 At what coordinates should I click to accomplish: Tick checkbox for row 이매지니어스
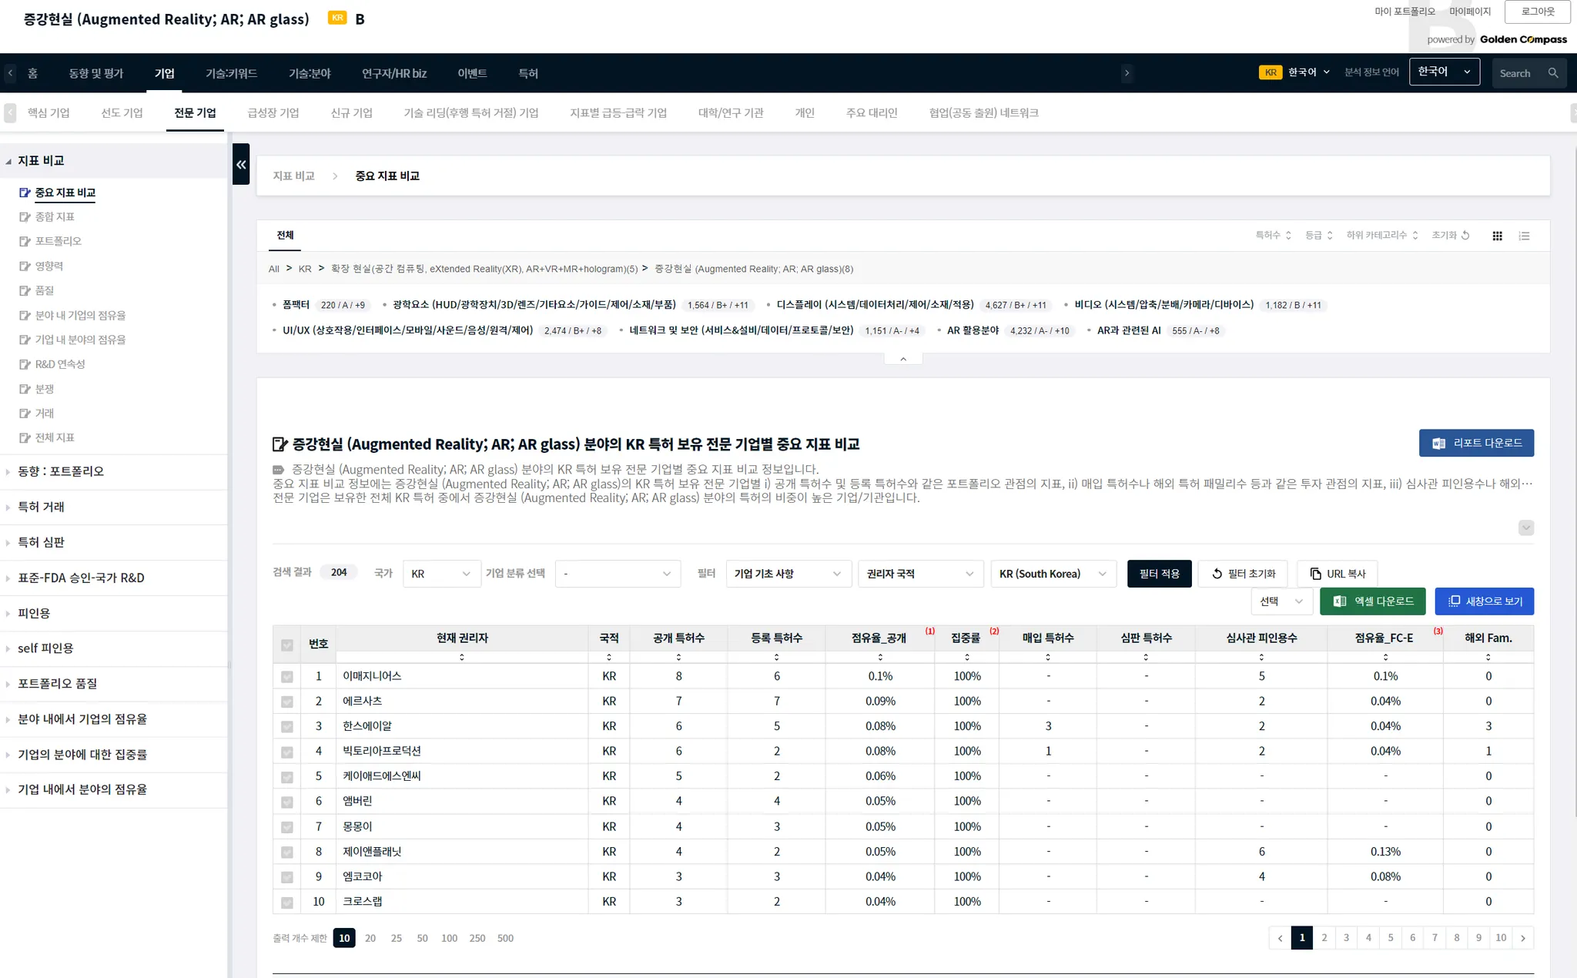pyautogui.click(x=287, y=676)
